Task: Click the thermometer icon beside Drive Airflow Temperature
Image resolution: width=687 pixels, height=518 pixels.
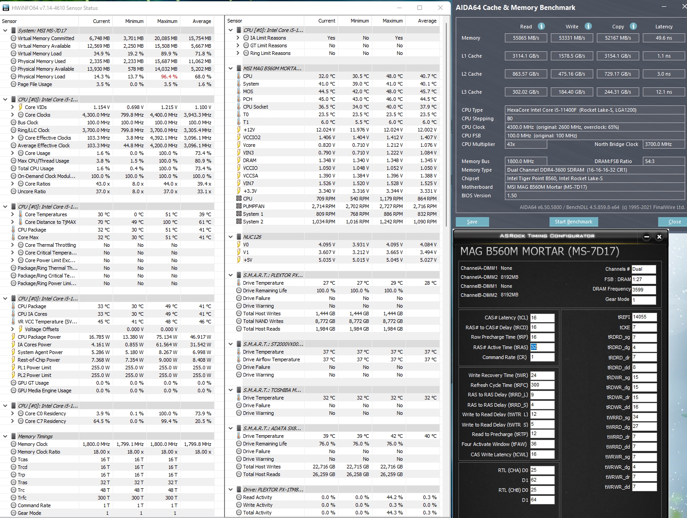Action: (239, 359)
